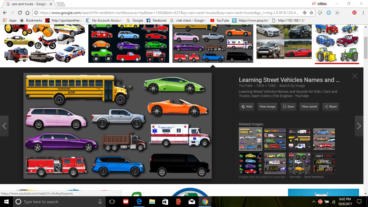Open the pscp.tv bookmark
Screen dimensions: 368x207
(250, 20)
